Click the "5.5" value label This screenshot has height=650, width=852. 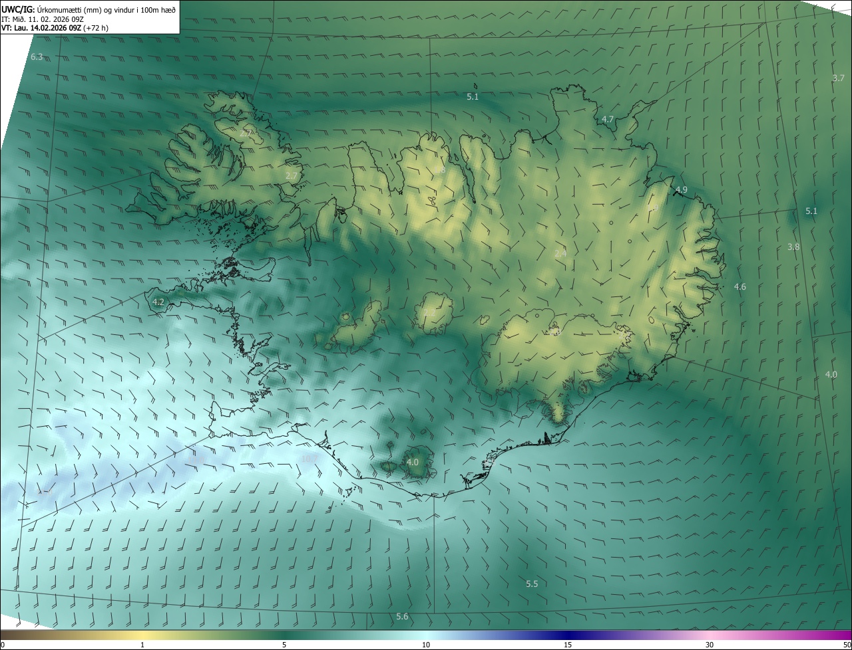pyautogui.click(x=532, y=584)
